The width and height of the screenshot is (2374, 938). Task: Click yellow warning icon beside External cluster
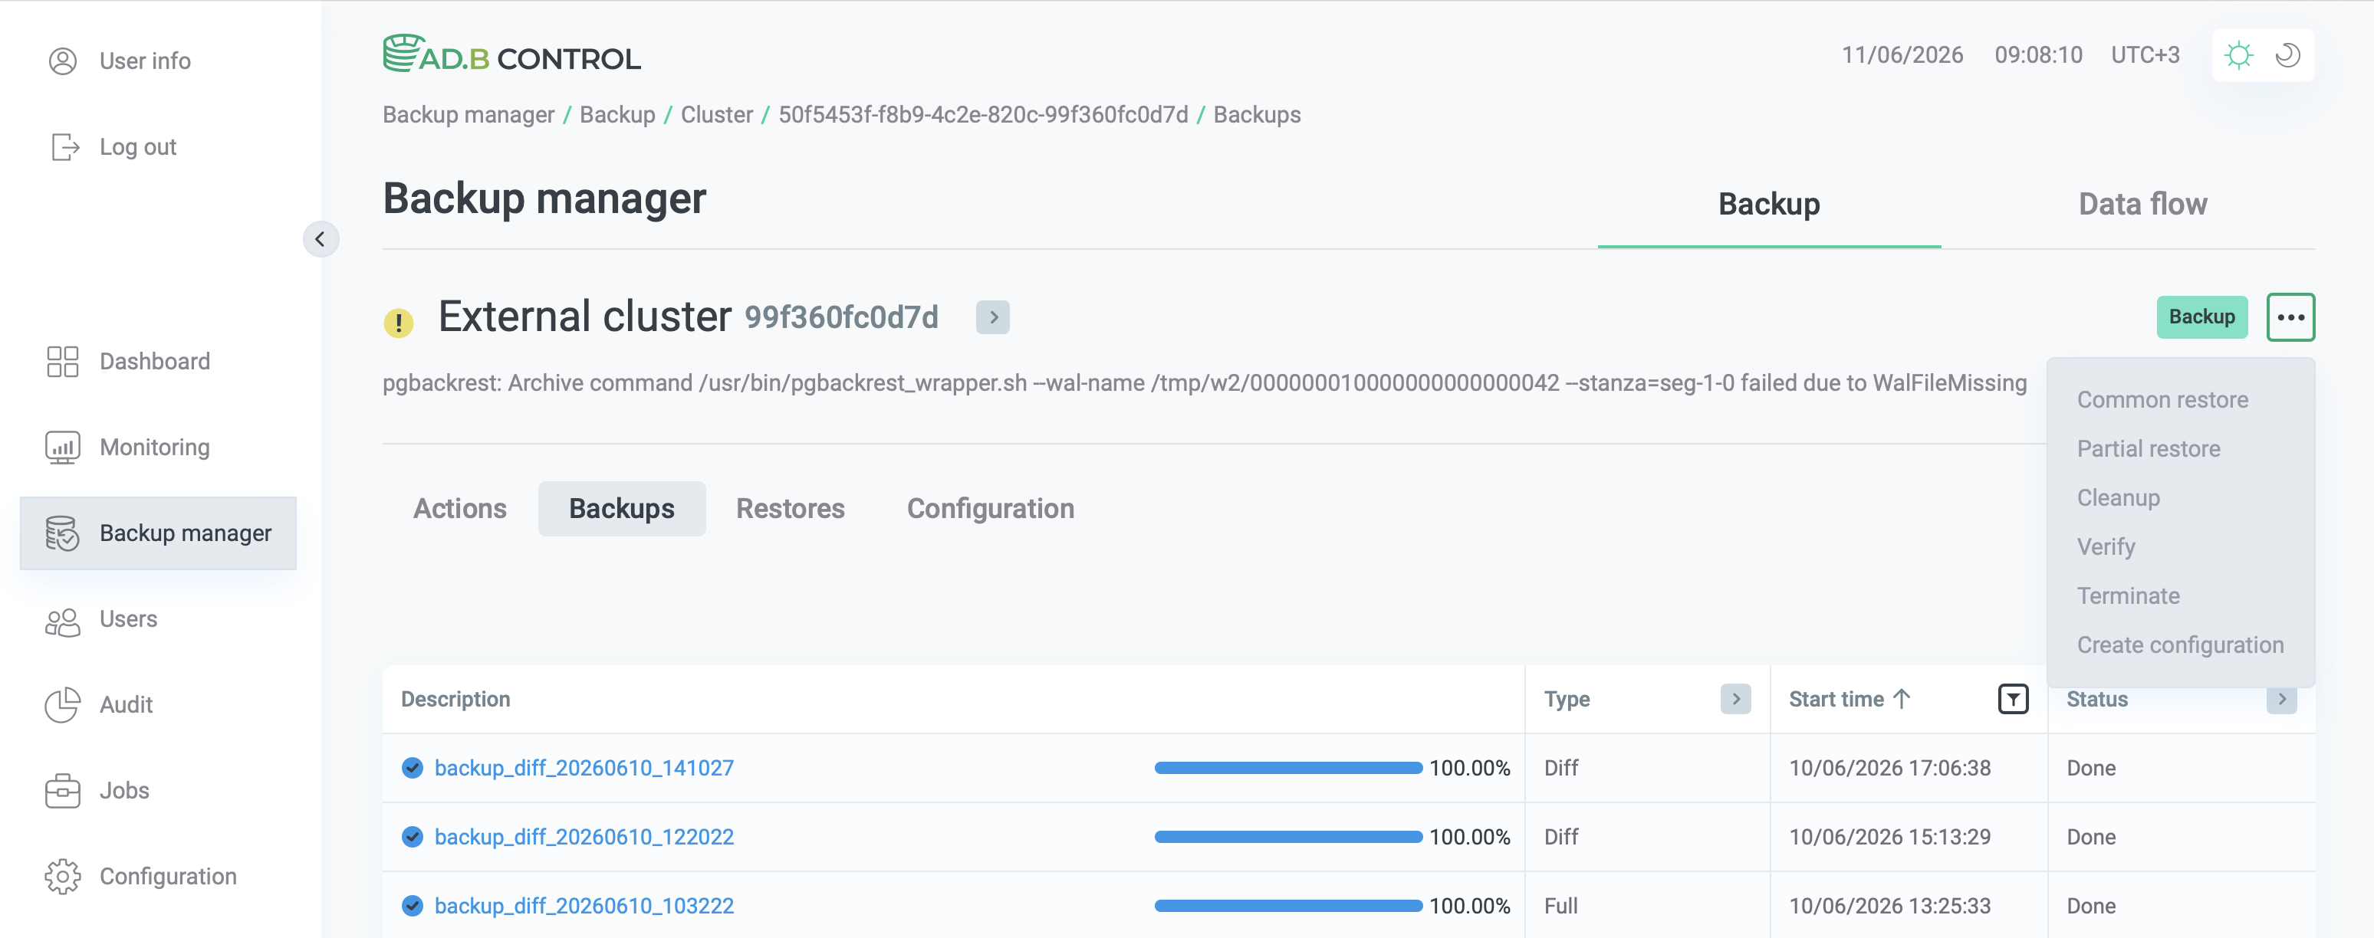[398, 323]
